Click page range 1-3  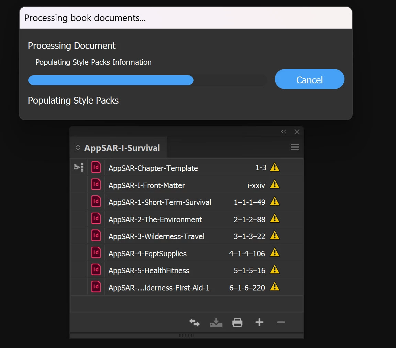(x=261, y=167)
